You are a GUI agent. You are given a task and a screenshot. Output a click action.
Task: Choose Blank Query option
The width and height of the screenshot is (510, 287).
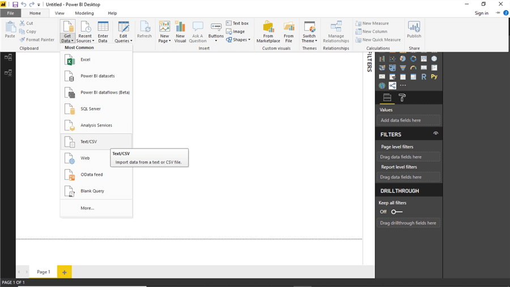click(96, 191)
